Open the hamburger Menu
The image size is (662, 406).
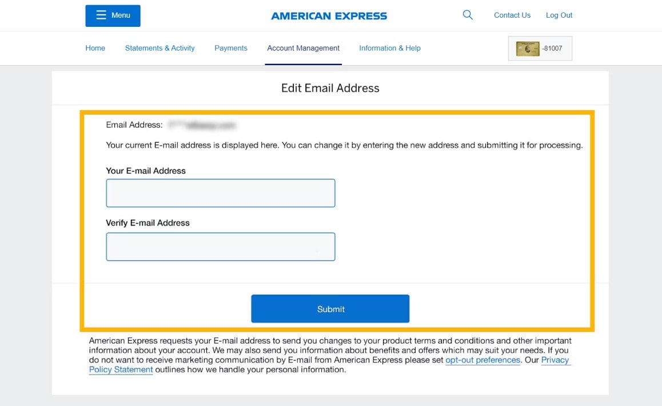coord(113,15)
